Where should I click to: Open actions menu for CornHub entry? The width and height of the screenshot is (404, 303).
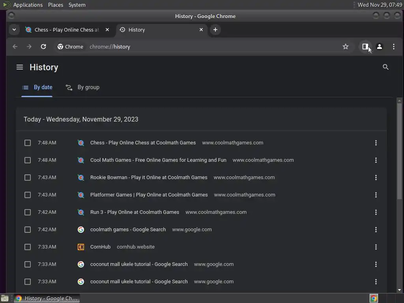(376, 247)
